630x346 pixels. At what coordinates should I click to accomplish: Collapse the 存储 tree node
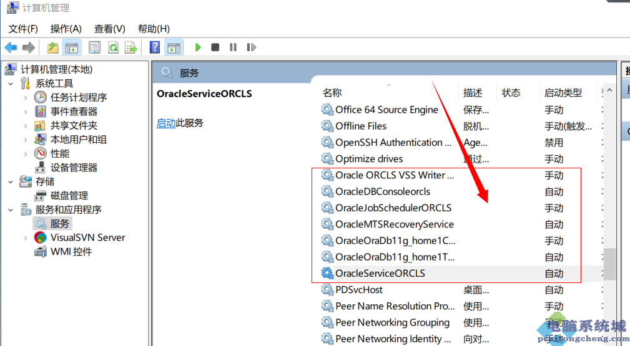pos(11,182)
